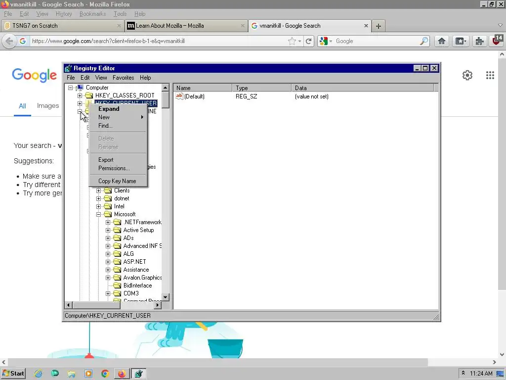Image resolution: width=506 pixels, height=380 pixels.
Task: Click the add-ons puzzle piece icon
Action: (479, 41)
